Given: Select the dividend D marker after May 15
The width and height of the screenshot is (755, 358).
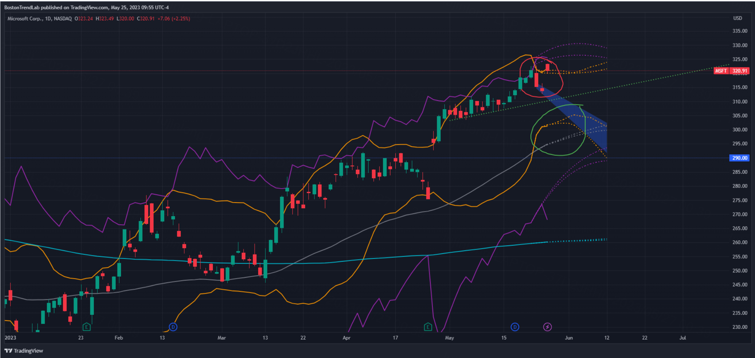Looking at the screenshot, I should coord(515,327).
